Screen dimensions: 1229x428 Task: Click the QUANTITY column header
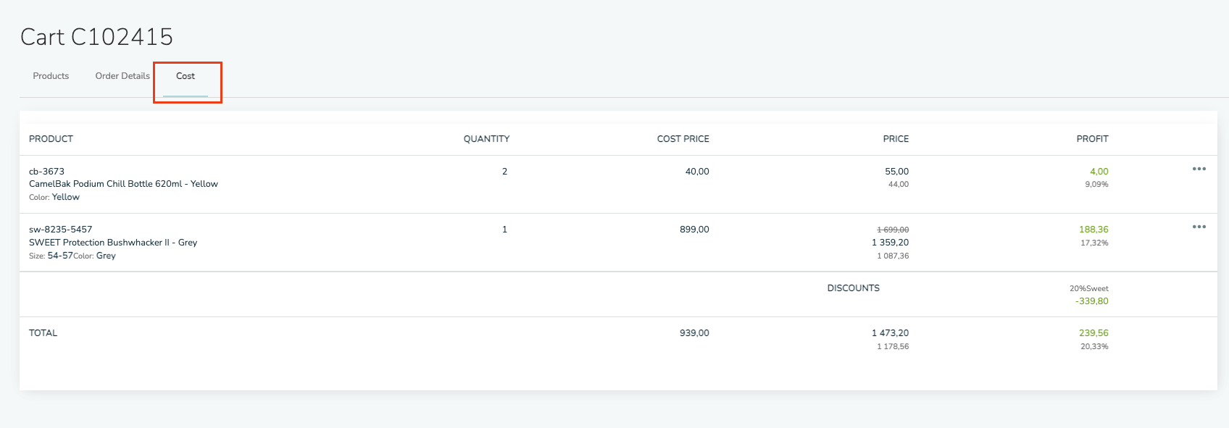(x=486, y=139)
